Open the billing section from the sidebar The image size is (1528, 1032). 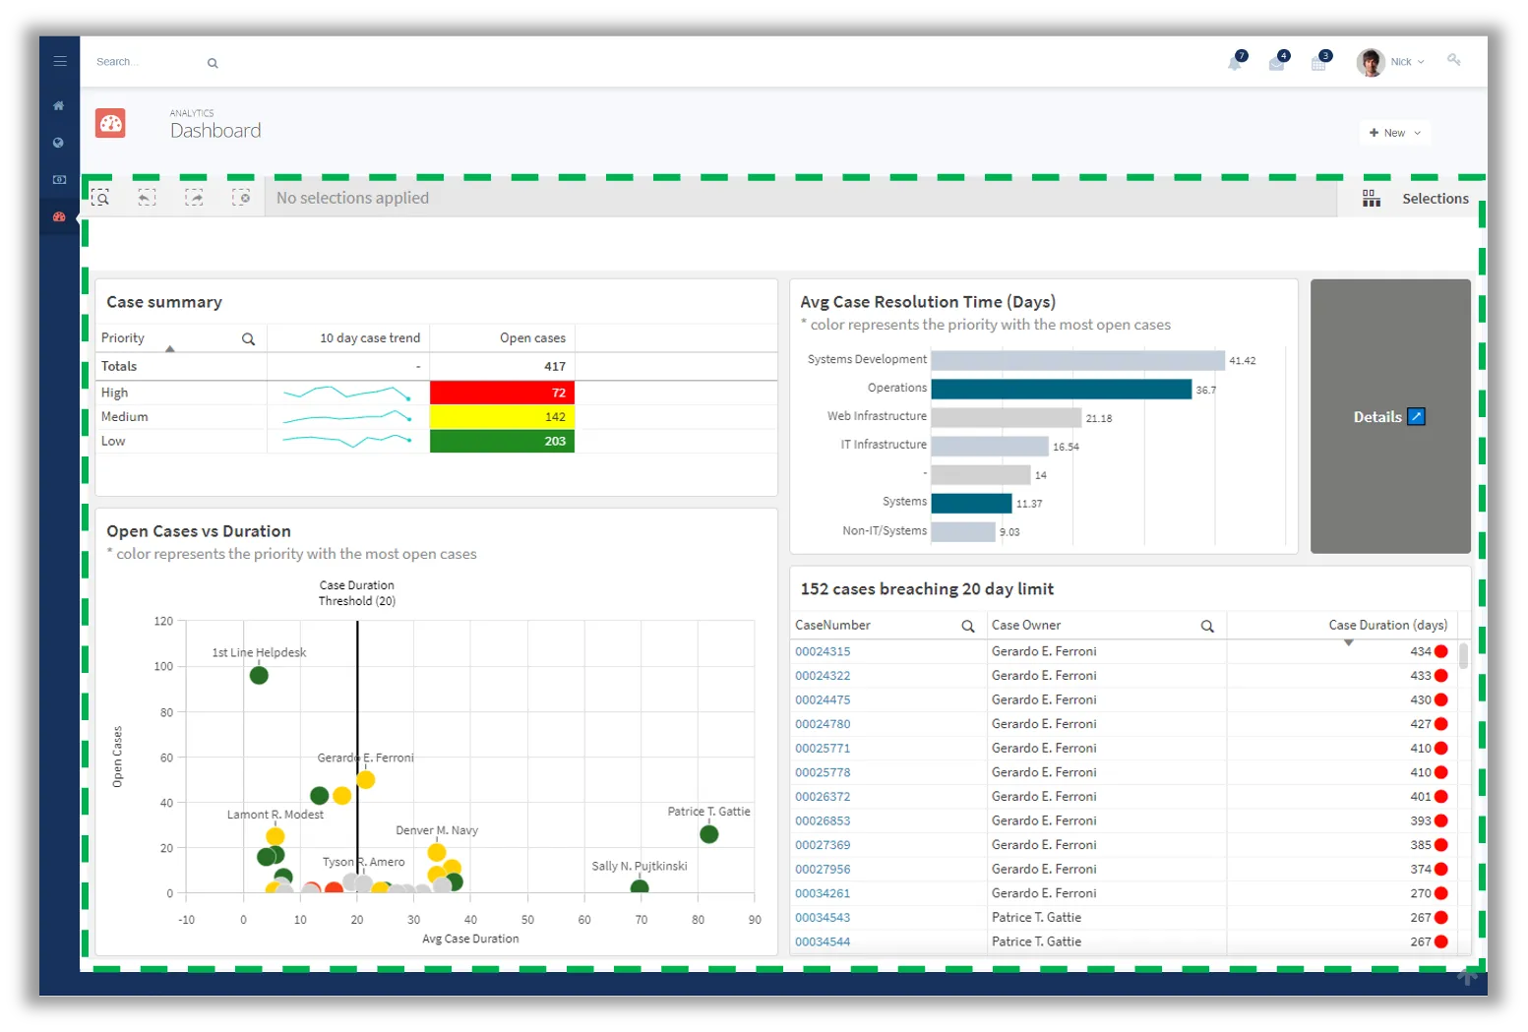(59, 180)
